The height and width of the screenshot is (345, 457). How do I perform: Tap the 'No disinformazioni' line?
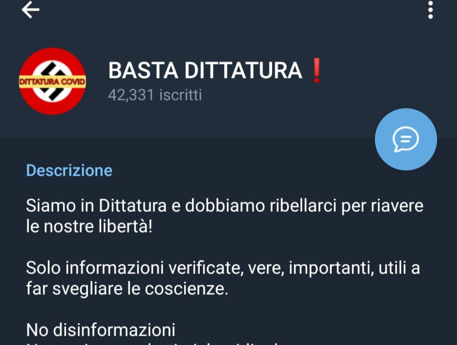point(101,330)
